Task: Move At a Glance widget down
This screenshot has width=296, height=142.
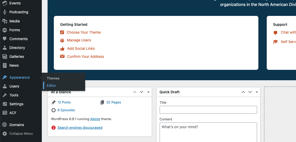Action: 141,92
